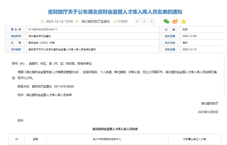The image size is (227, 145).
Task: Click the yellow star favorite icon
Action: 183,21
